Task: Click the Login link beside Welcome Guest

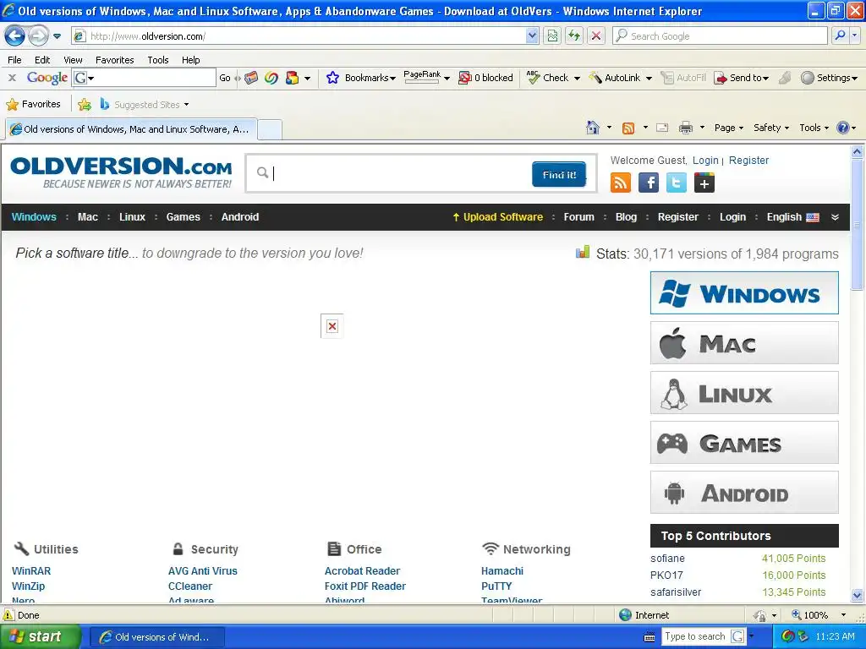Action: point(705,160)
